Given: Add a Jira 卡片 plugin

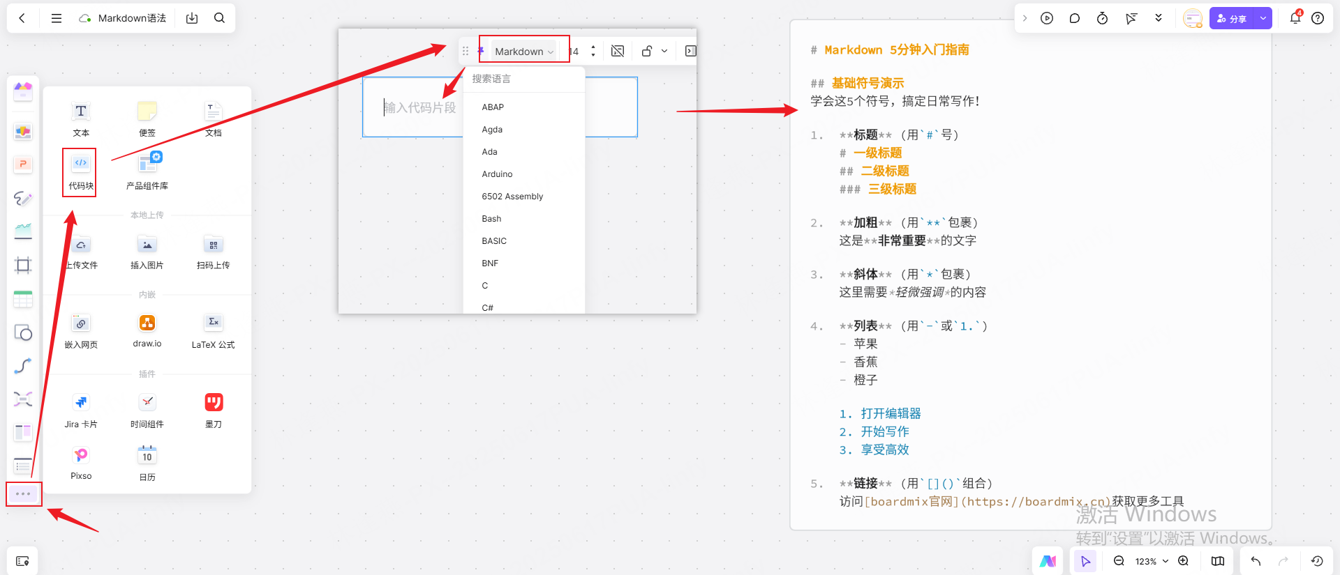Looking at the screenshot, I should [x=81, y=411].
